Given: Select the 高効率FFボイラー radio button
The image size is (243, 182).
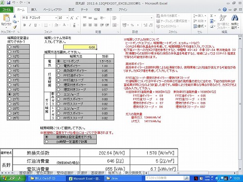Looking at the screenshot, I should pos(58,70).
